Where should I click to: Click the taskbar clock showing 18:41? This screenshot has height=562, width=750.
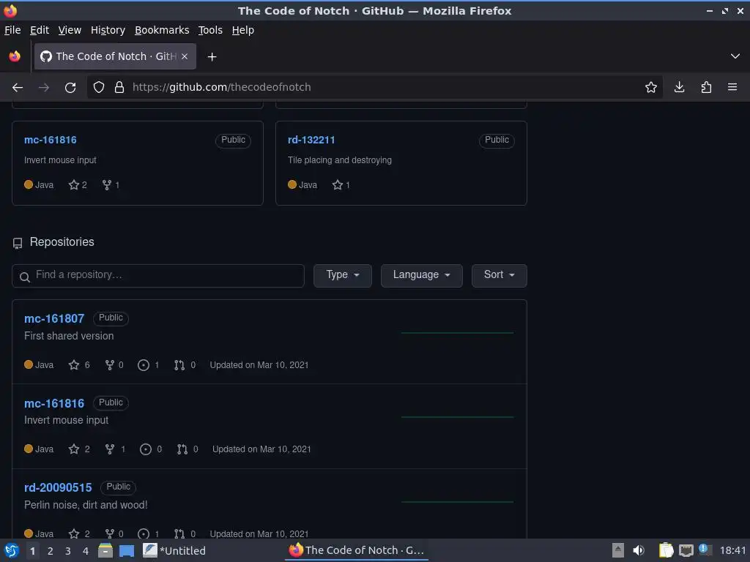(732, 550)
